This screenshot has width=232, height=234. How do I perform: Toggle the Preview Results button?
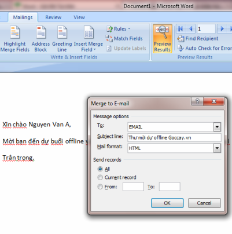162,39
